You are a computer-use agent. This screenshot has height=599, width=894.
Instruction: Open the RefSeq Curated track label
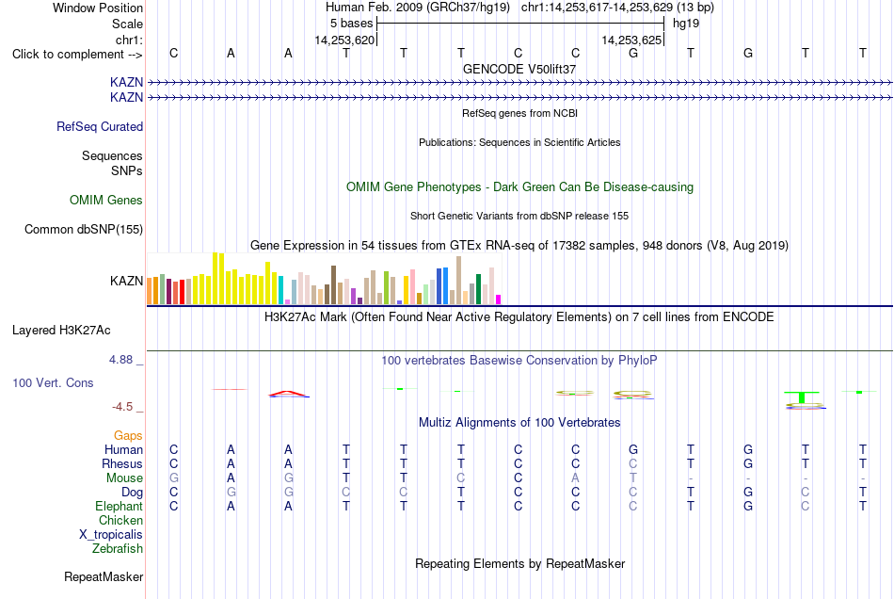[100, 126]
